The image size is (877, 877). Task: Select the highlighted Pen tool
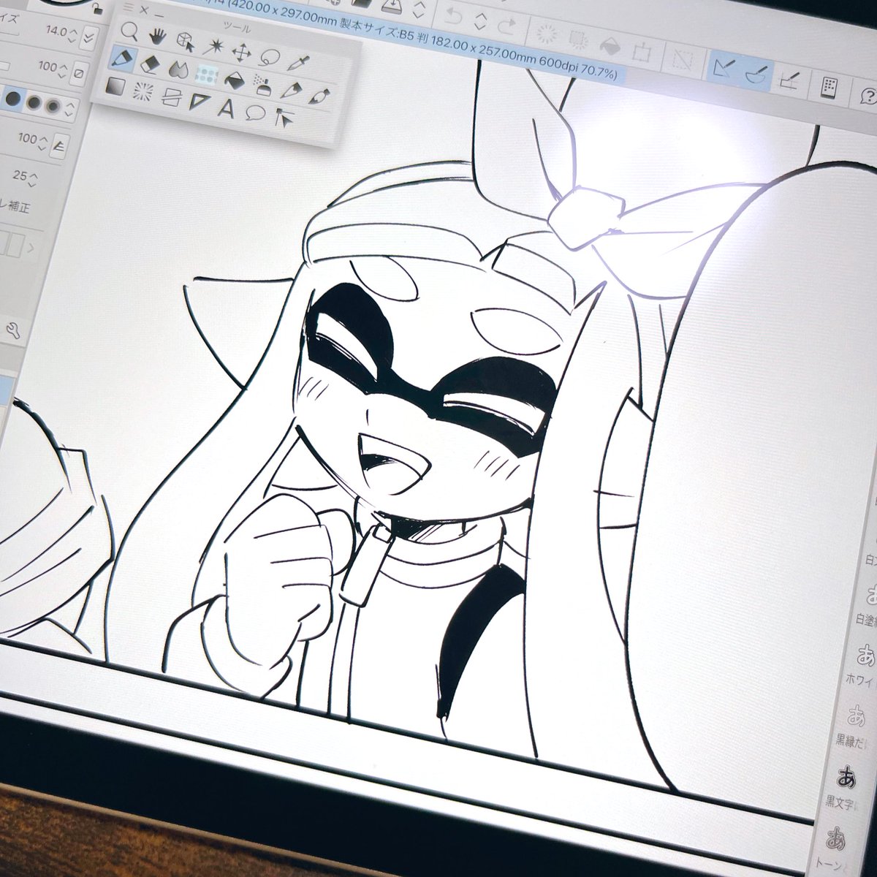pos(123,58)
